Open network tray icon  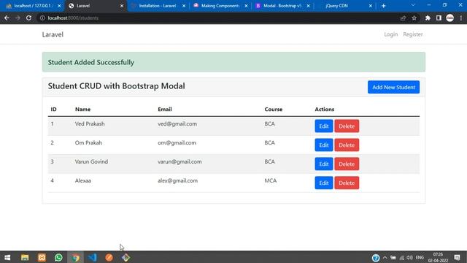(x=402, y=258)
